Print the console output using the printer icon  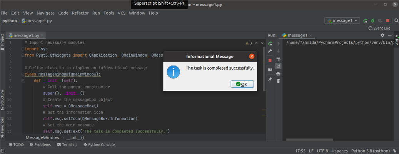tap(278, 74)
